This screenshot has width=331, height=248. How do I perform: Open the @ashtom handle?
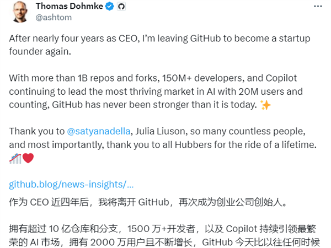pos(54,18)
